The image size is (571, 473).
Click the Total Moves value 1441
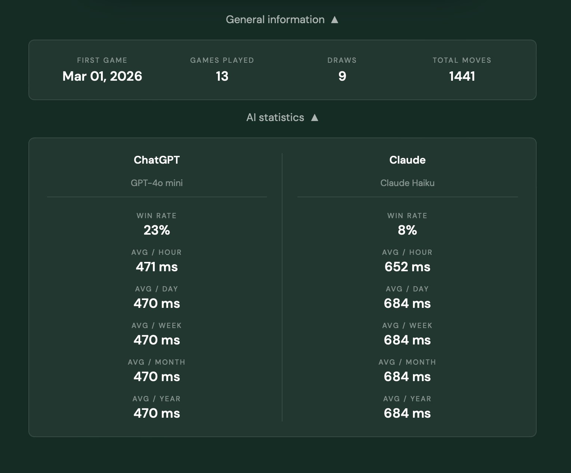[462, 77]
